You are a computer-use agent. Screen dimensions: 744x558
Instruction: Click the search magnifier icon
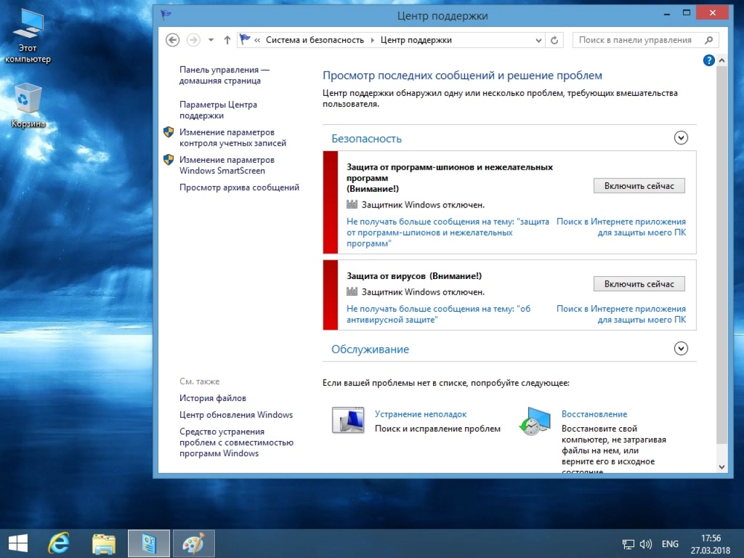709,40
